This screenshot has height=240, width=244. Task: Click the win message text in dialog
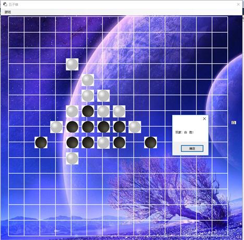[x=184, y=133]
